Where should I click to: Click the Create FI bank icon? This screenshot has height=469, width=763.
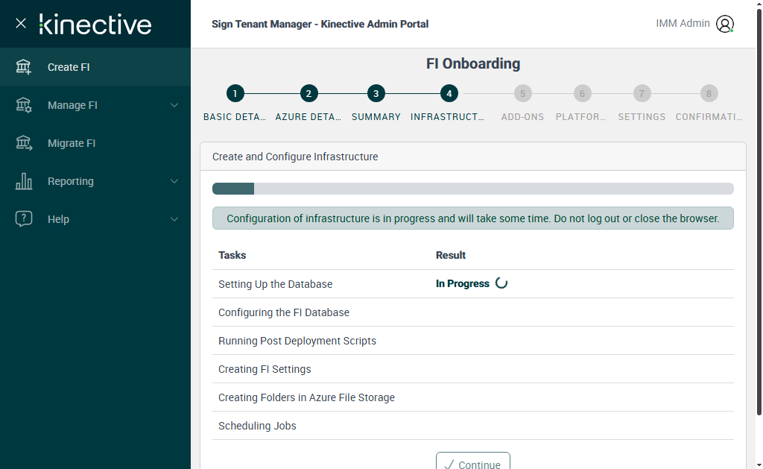23,66
